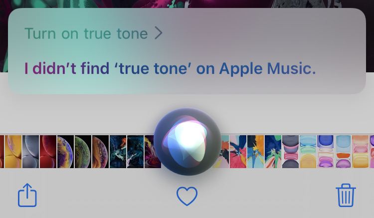The height and width of the screenshot is (218, 374).
Task: Select the yellow-orange wallpaper thumbnail
Action: 13,152
